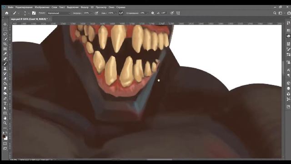This screenshot has width=291, height=164.
Task: Open the Color panel palette icon
Action: tap(288, 36)
